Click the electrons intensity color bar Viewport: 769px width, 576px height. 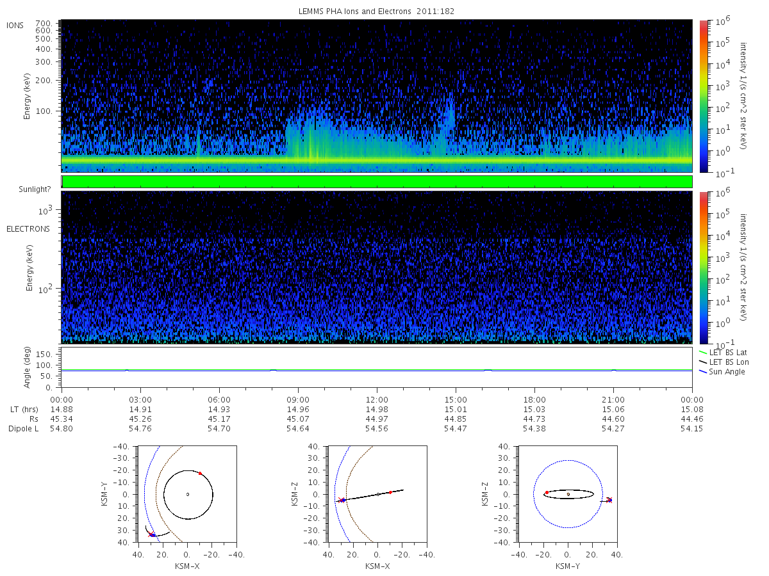pos(703,268)
